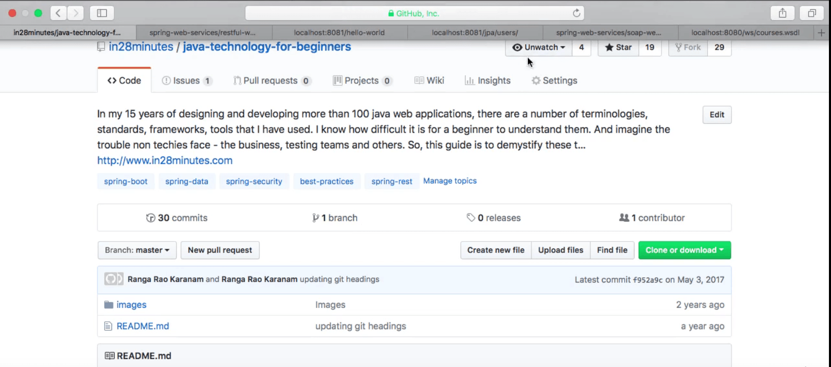Open the README.md file link

(143, 326)
